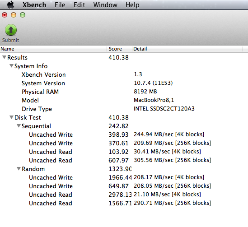Close the Xbench window with red button
Viewport: 248px width, 227px height.
tap(5, 15)
